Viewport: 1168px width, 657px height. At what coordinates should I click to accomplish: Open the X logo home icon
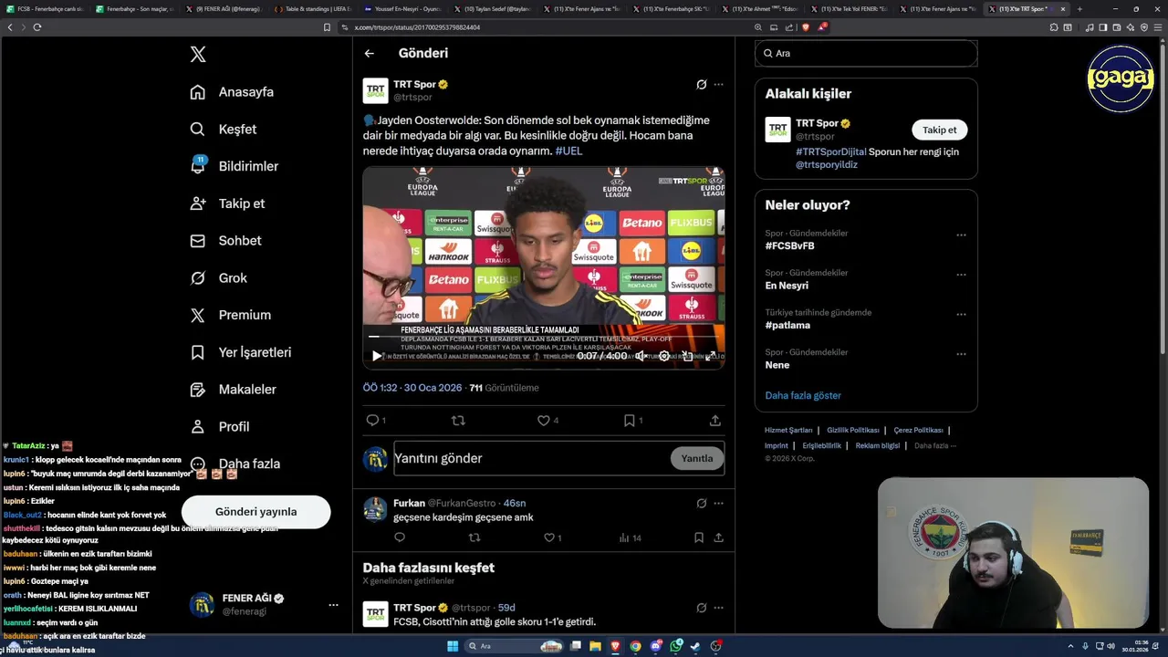pyautogui.click(x=198, y=55)
